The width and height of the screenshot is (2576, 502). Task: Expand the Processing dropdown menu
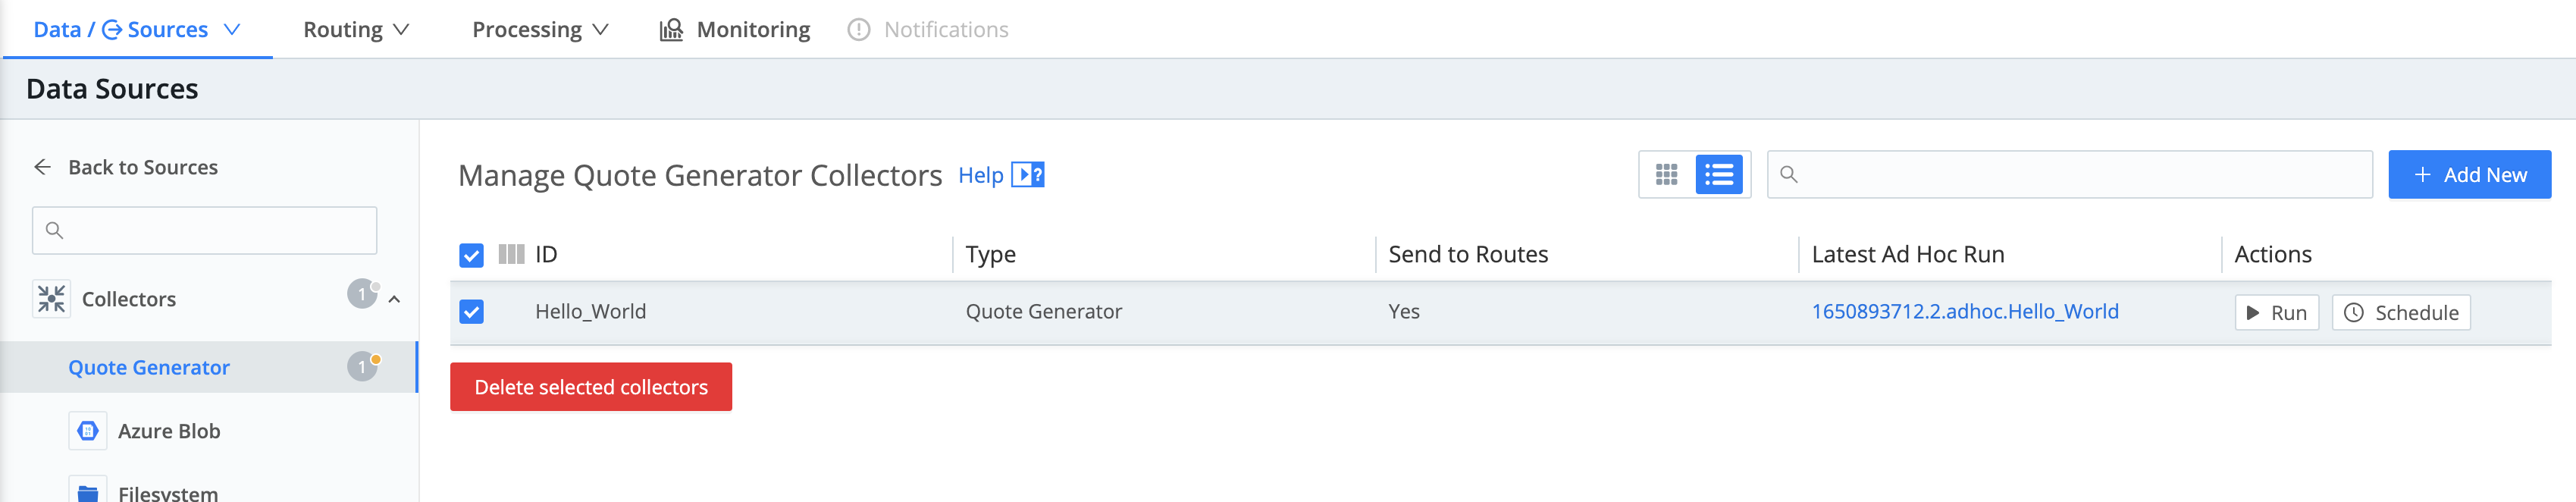[x=540, y=30]
